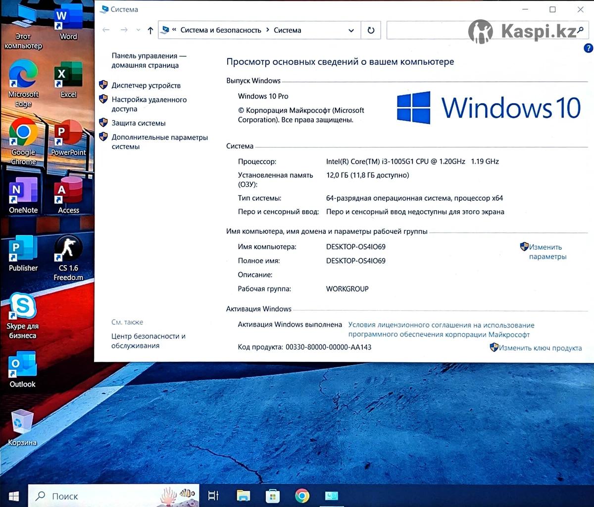The image size is (594, 507).
Task: Click the Control Panel search field
Action: pyautogui.click(x=488, y=30)
